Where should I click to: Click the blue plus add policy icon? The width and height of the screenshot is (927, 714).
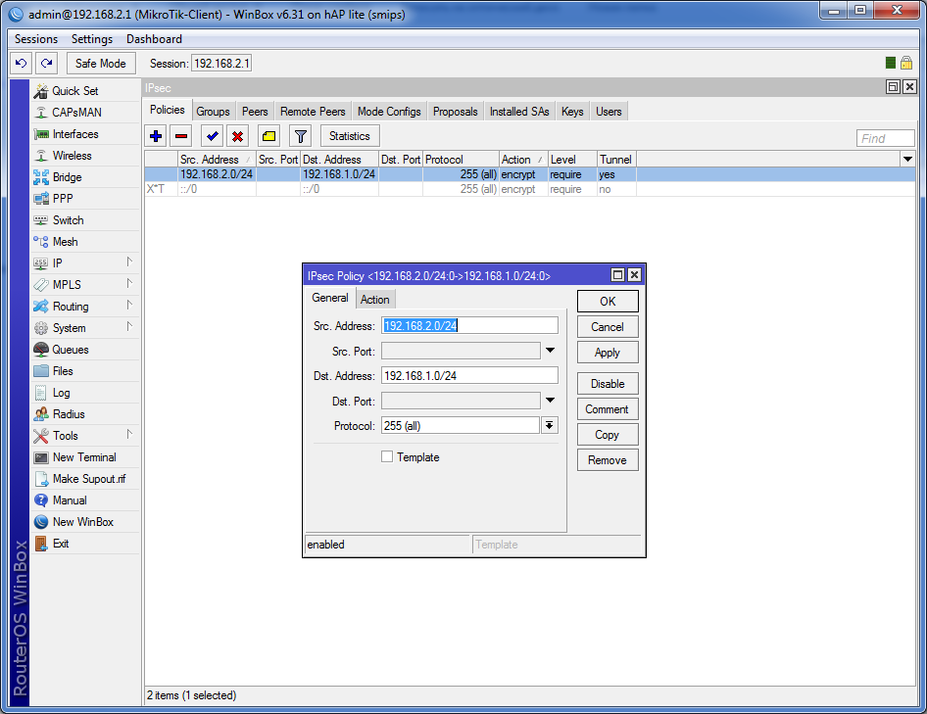pyautogui.click(x=156, y=136)
